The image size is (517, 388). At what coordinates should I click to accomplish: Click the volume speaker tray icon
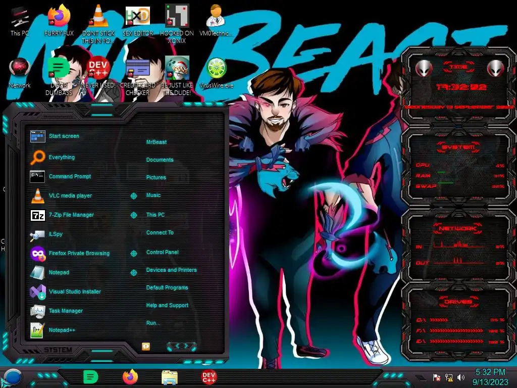(461, 377)
